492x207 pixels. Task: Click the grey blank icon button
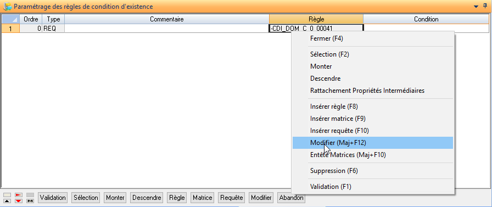tap(30, 195)
